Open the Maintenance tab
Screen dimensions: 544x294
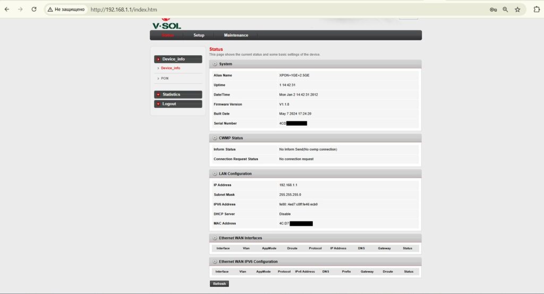pyautogui.click(x=236, y=36)
